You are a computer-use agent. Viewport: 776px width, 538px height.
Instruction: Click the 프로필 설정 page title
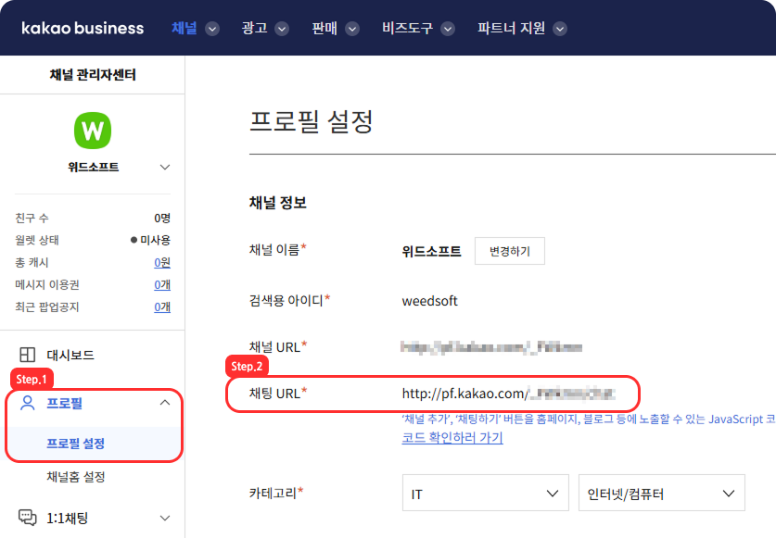(x=312, y=121)
